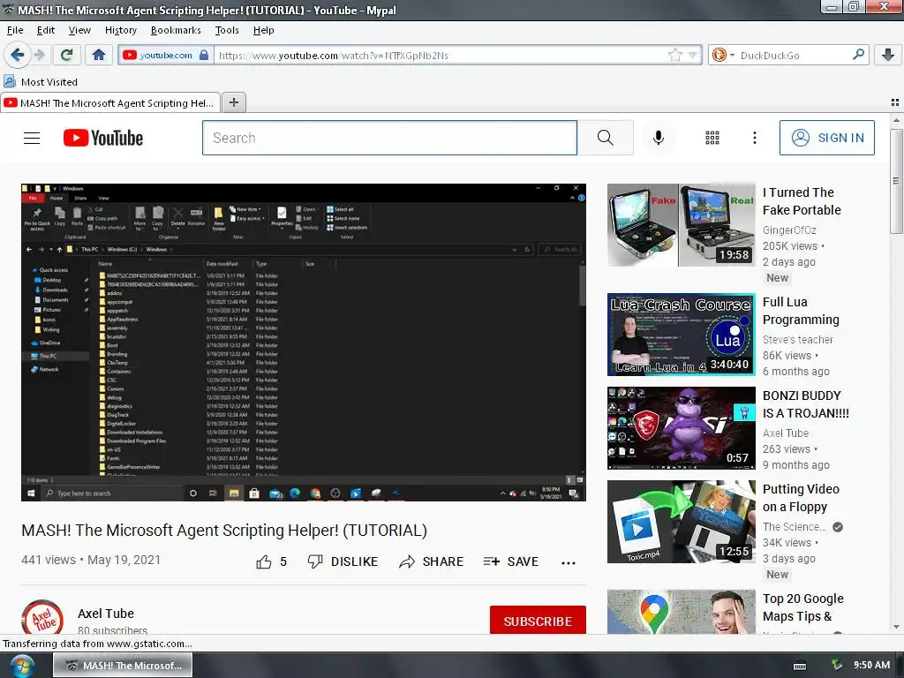Image resolution: width=904 pixels, height=678 pixels.
Task: Click the system tray network icon
Action: [837, 665]
